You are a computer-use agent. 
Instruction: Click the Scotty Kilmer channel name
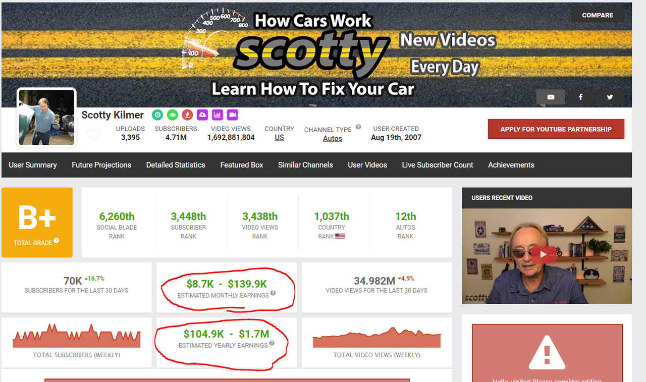[113, 115]
